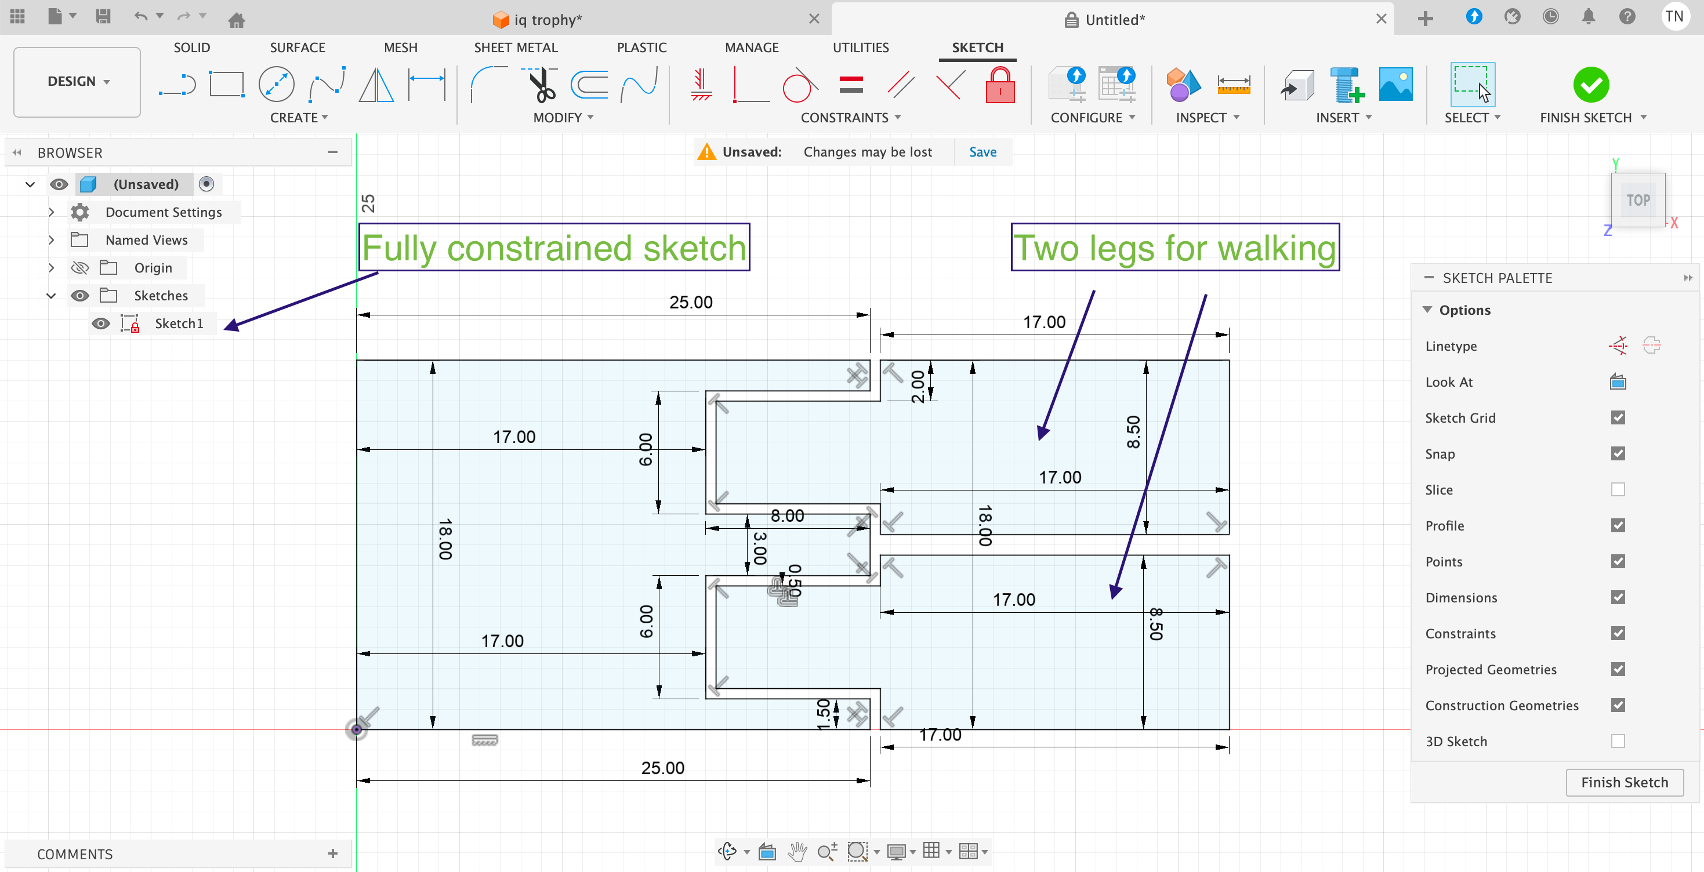
Task: Click the Save link in unsaved banner
Action: (x=982, y=152)
